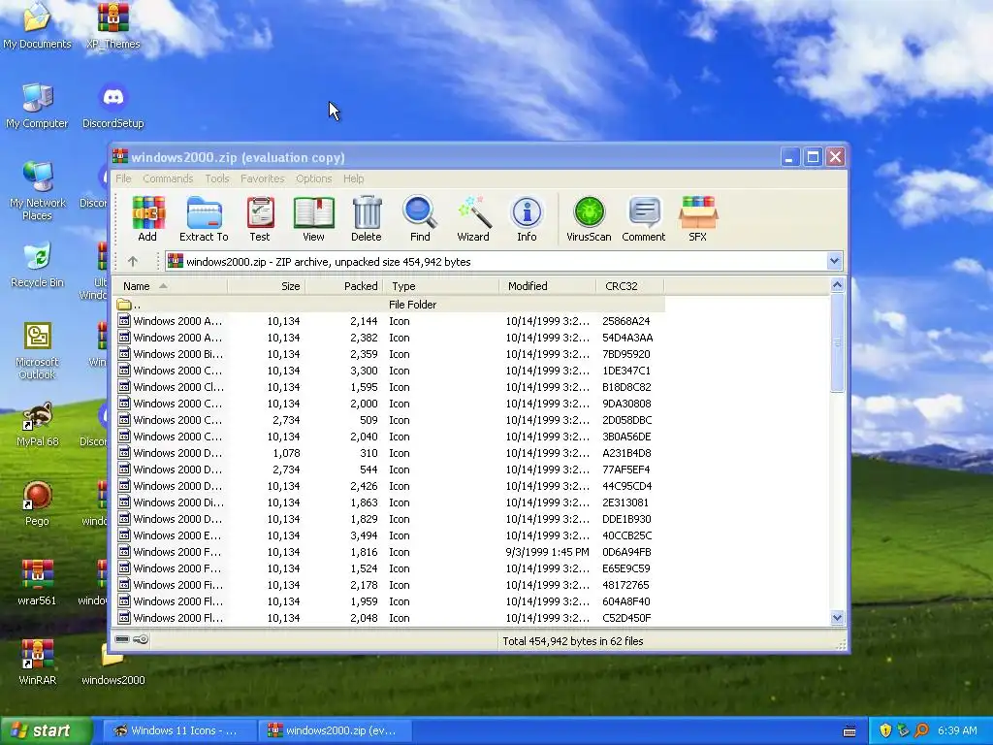Select the Recycle Bin icon
The height and width of the screenshot is (745, 993).
pyautogui.click(x=37, y=266)
